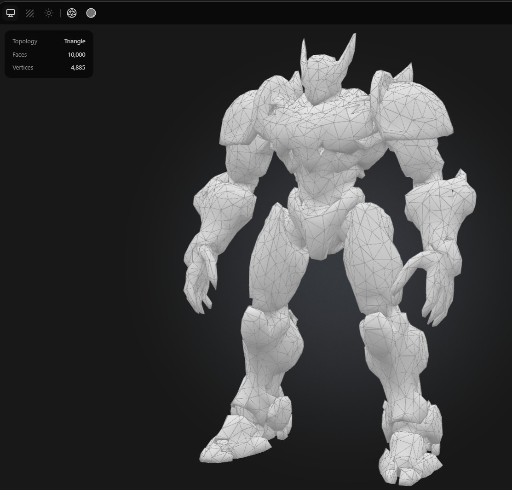Viewport: 512px width, 490px height.
Task: Click the Faces label
Action: [x=20, y=55]
